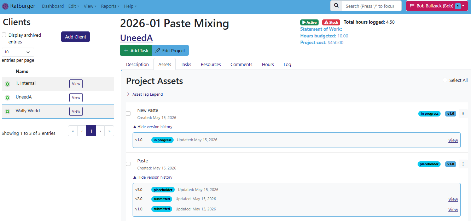Click the Ratburger brand name
Image resolution: width=471 pixels, height=221 pixels.
(x=23, y=6)
